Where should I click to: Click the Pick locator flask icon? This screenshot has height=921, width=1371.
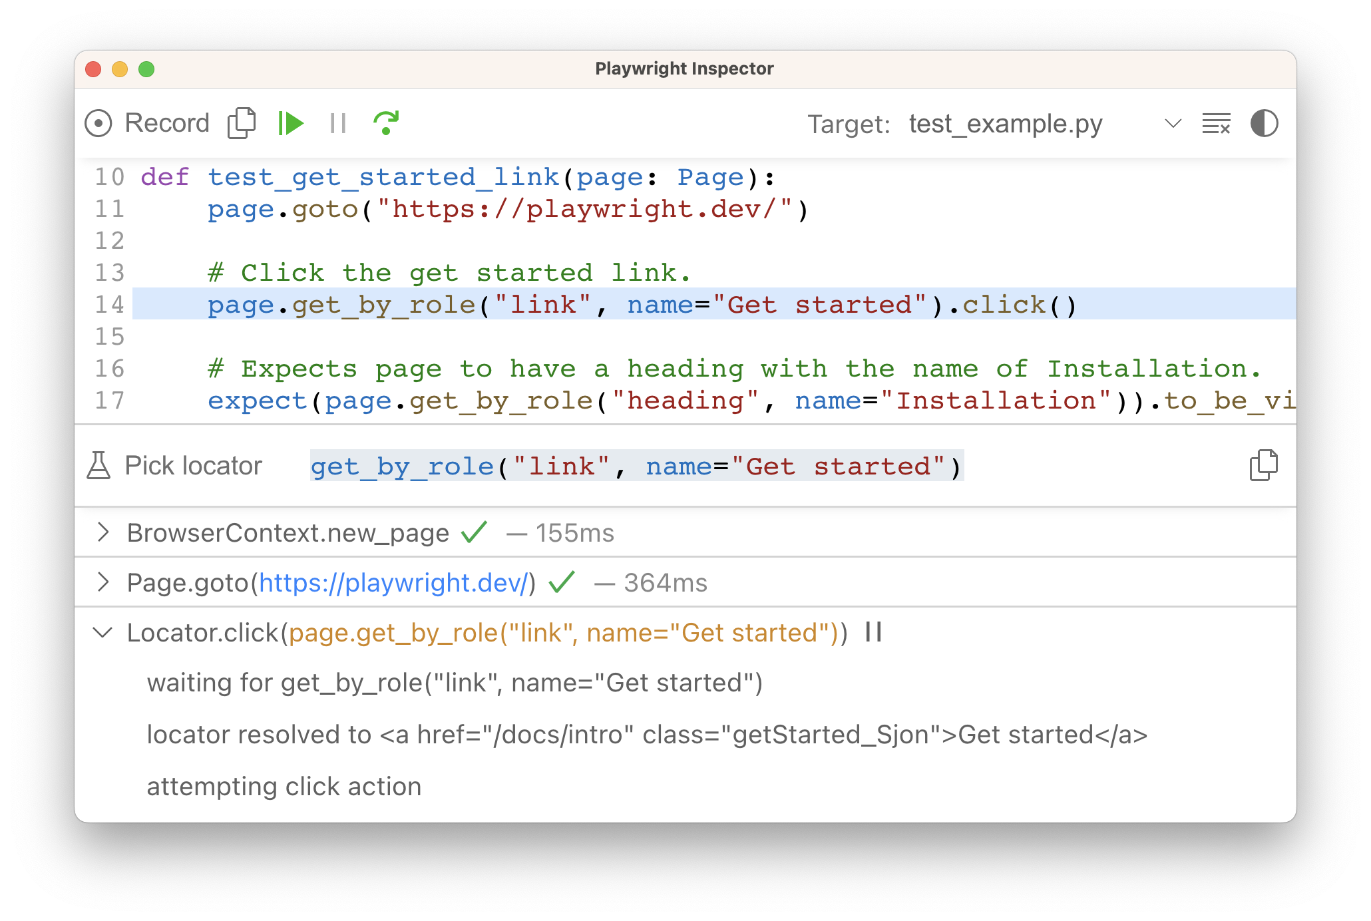coord(98,466)
